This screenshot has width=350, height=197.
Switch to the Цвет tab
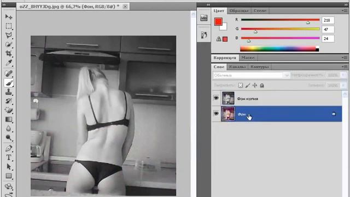coord(219,11)
